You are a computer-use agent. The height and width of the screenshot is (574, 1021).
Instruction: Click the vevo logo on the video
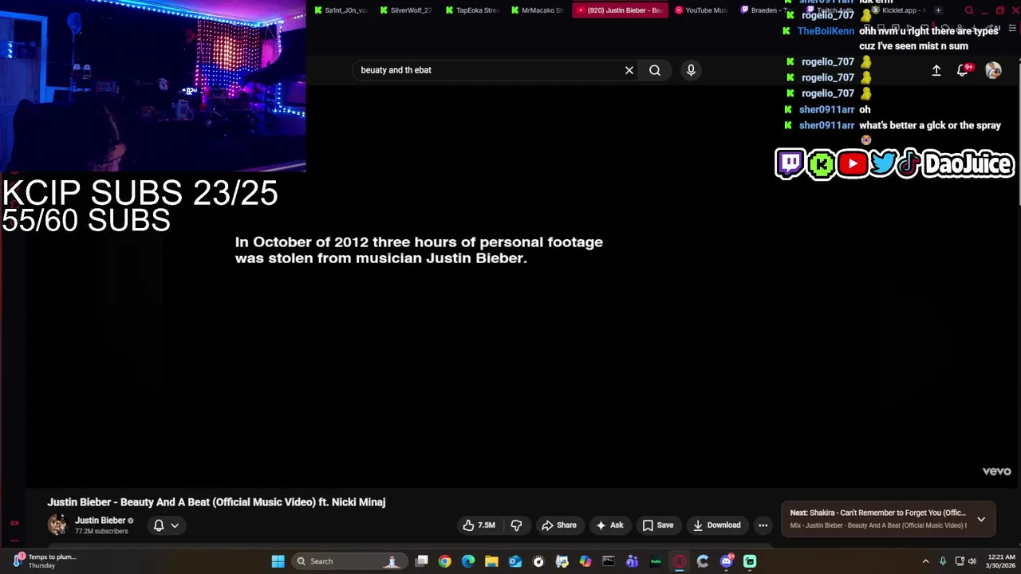pos(996,471)
